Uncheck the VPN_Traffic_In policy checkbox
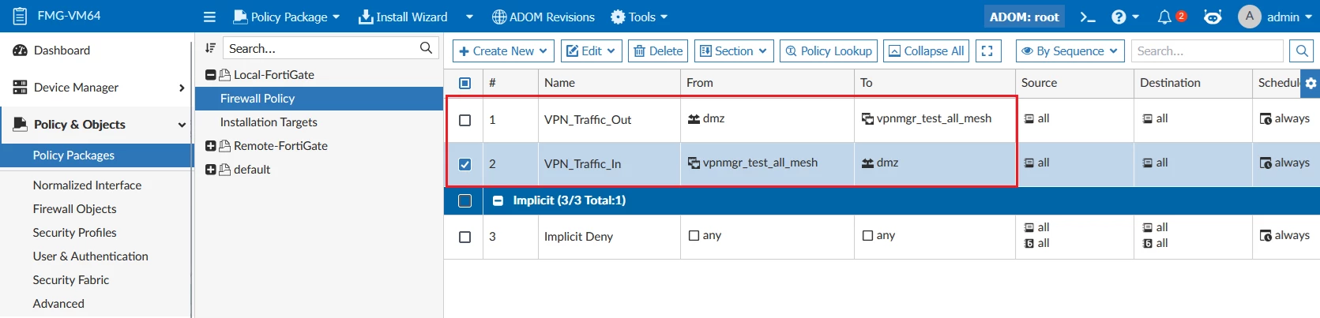 (x=464, y=164)
